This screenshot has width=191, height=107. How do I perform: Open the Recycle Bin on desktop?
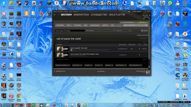tap(155, 14)
